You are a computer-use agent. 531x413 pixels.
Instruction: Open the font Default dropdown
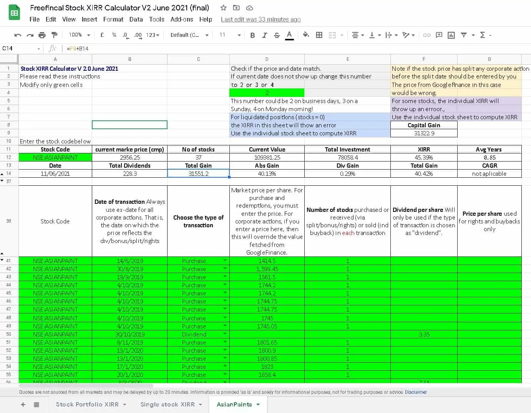click(x=189, y=35)
